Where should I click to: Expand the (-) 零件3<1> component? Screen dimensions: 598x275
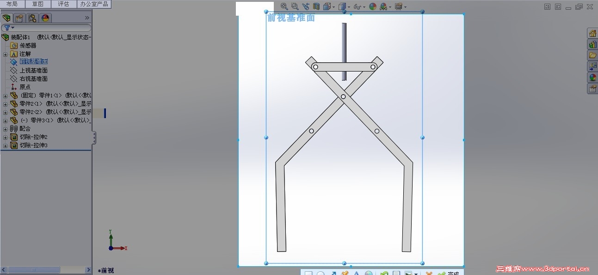pos(6,120)
